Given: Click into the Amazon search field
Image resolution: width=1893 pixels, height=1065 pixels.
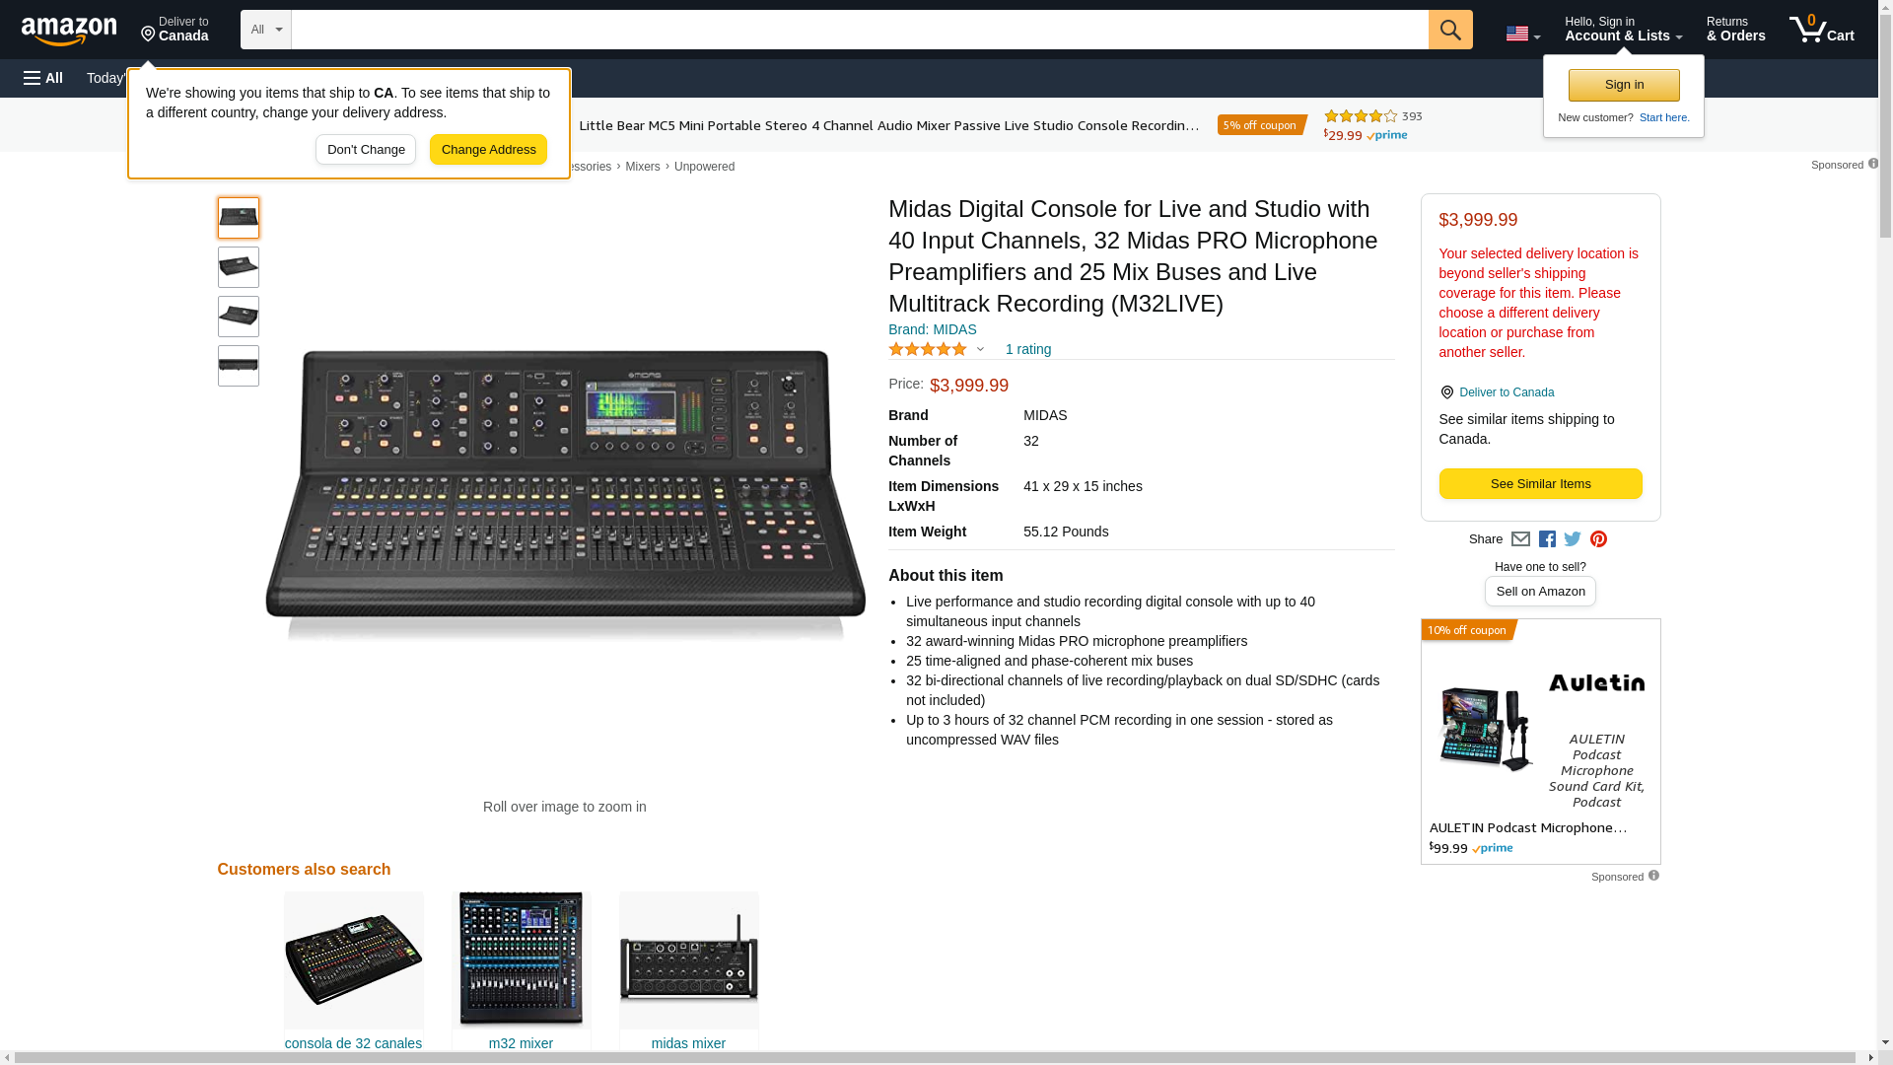Looking at the screenshot, I should click(x=858, y=30).
